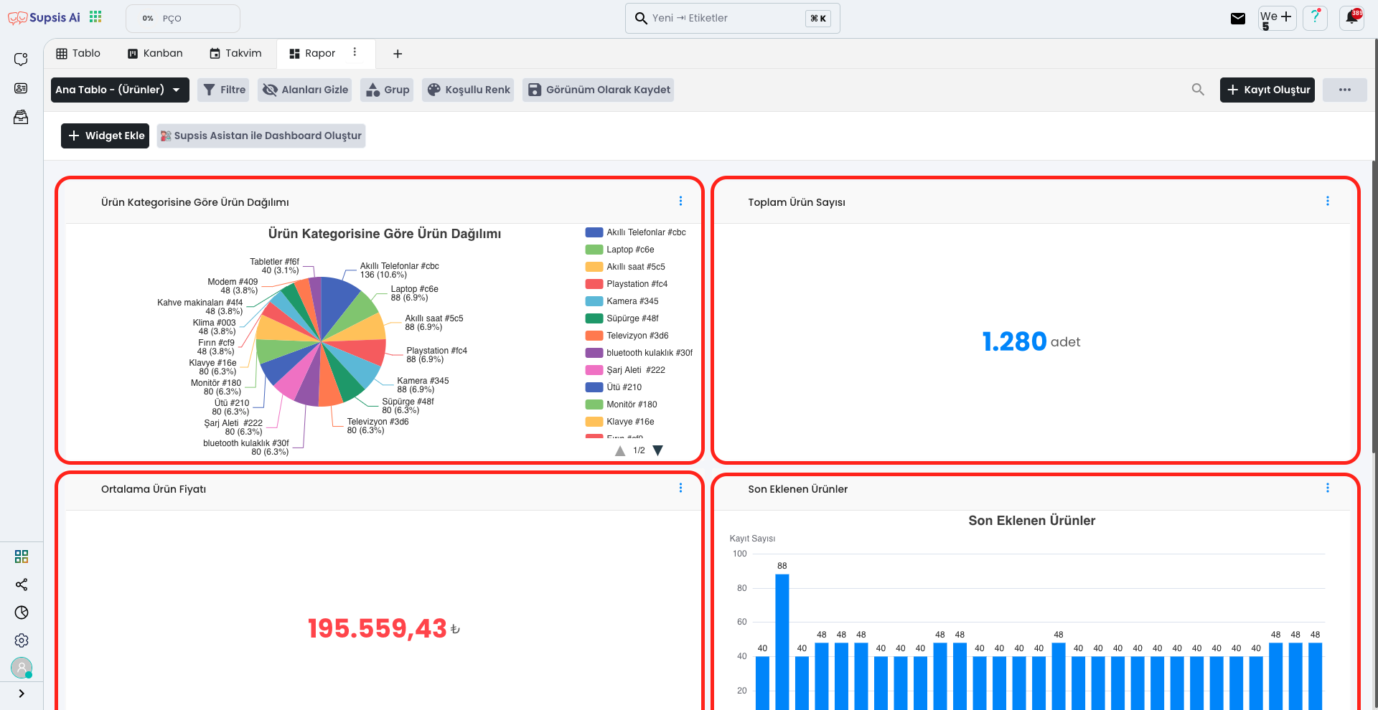Click pie label Akıllı Telefonlar 136 (10.6%)
Screen dimensions: 1378x710
(x=399, y=270)
